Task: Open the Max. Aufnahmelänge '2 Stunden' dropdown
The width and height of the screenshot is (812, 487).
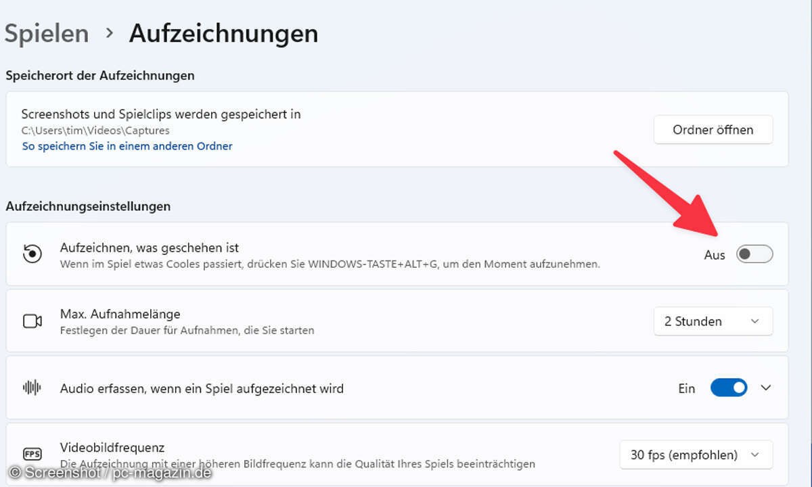Action: (713, 321)
